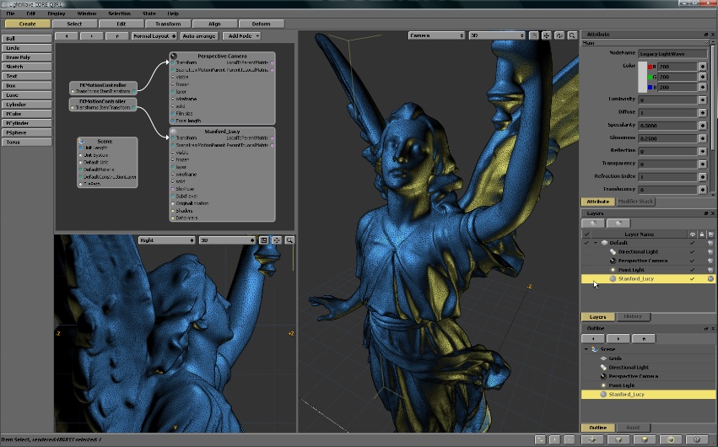718x447 pixels.
Task: Click the Torus primitive button
Action: pos(26,143)
